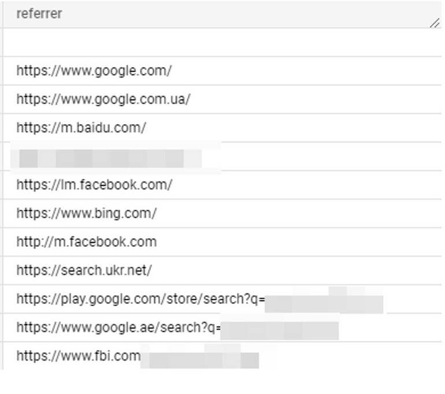Select the http://m.facebook.com row
The width and height of the screenshot is (445, 394).
[222, 242]
